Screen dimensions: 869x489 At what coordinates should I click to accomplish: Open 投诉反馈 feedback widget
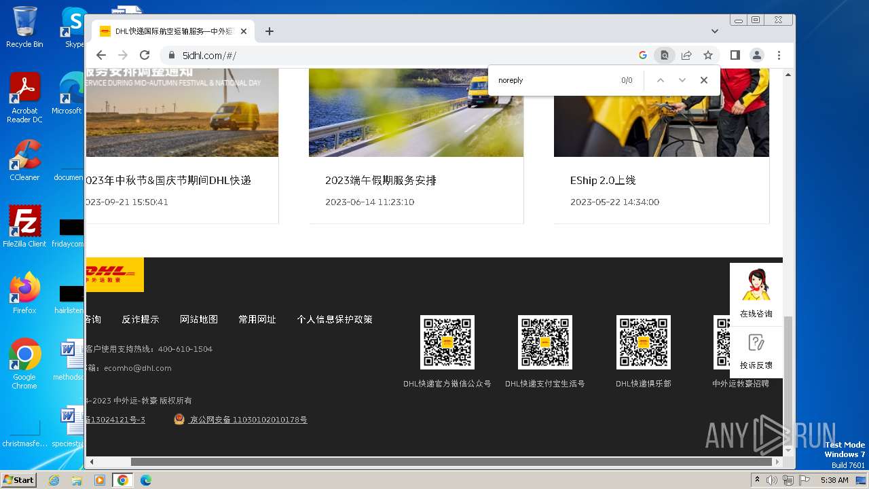(x=756, y=352)
